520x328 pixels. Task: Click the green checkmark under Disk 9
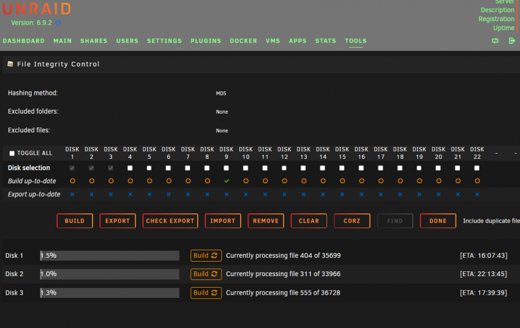point(227,181)
